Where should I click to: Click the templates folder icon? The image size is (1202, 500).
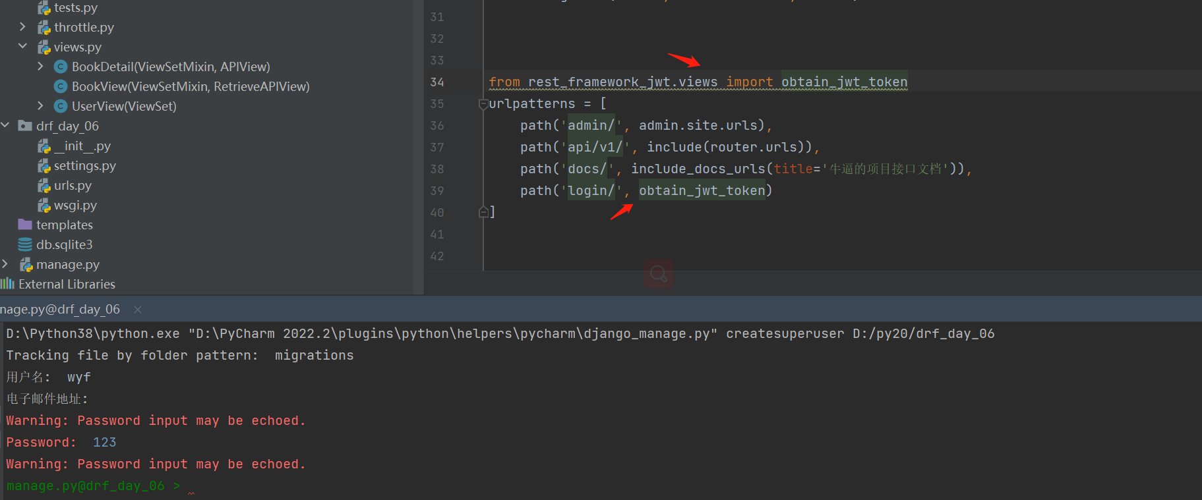click(25, 225)
